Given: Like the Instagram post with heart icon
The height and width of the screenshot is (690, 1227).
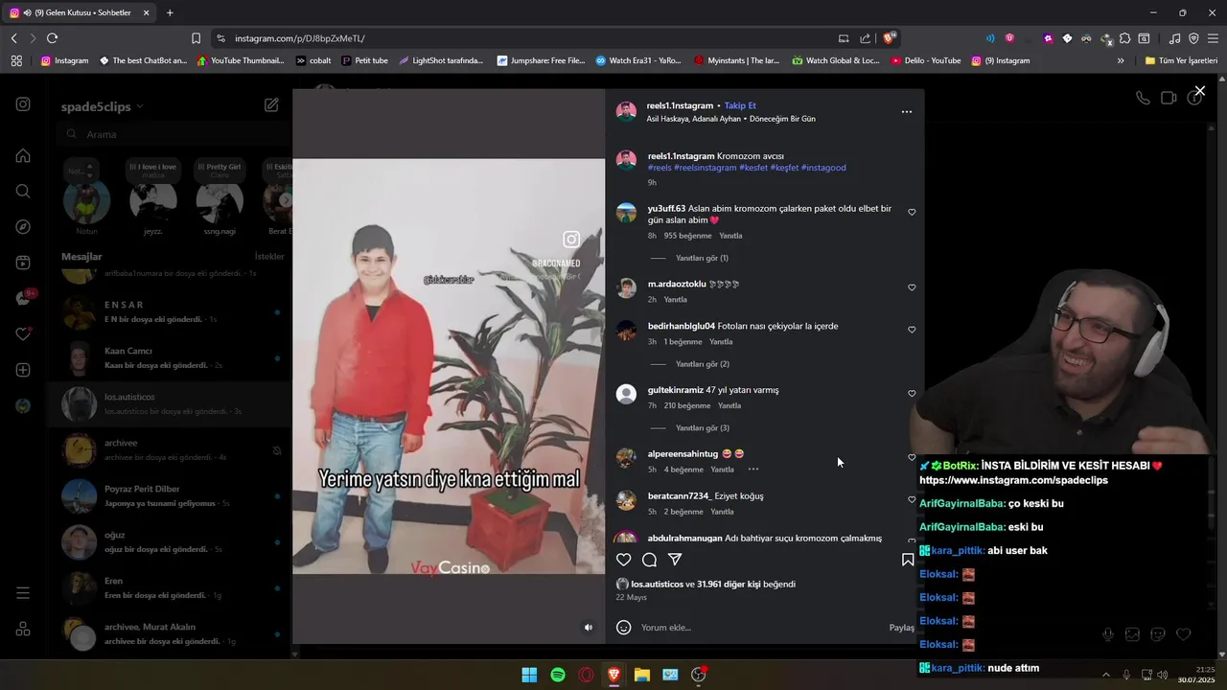Looking at the screenshot, I should coord(624,560).
